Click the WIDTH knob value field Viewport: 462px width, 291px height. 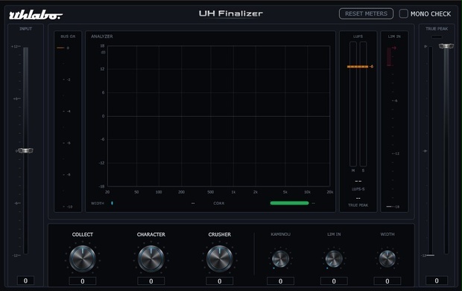[387, 281]
